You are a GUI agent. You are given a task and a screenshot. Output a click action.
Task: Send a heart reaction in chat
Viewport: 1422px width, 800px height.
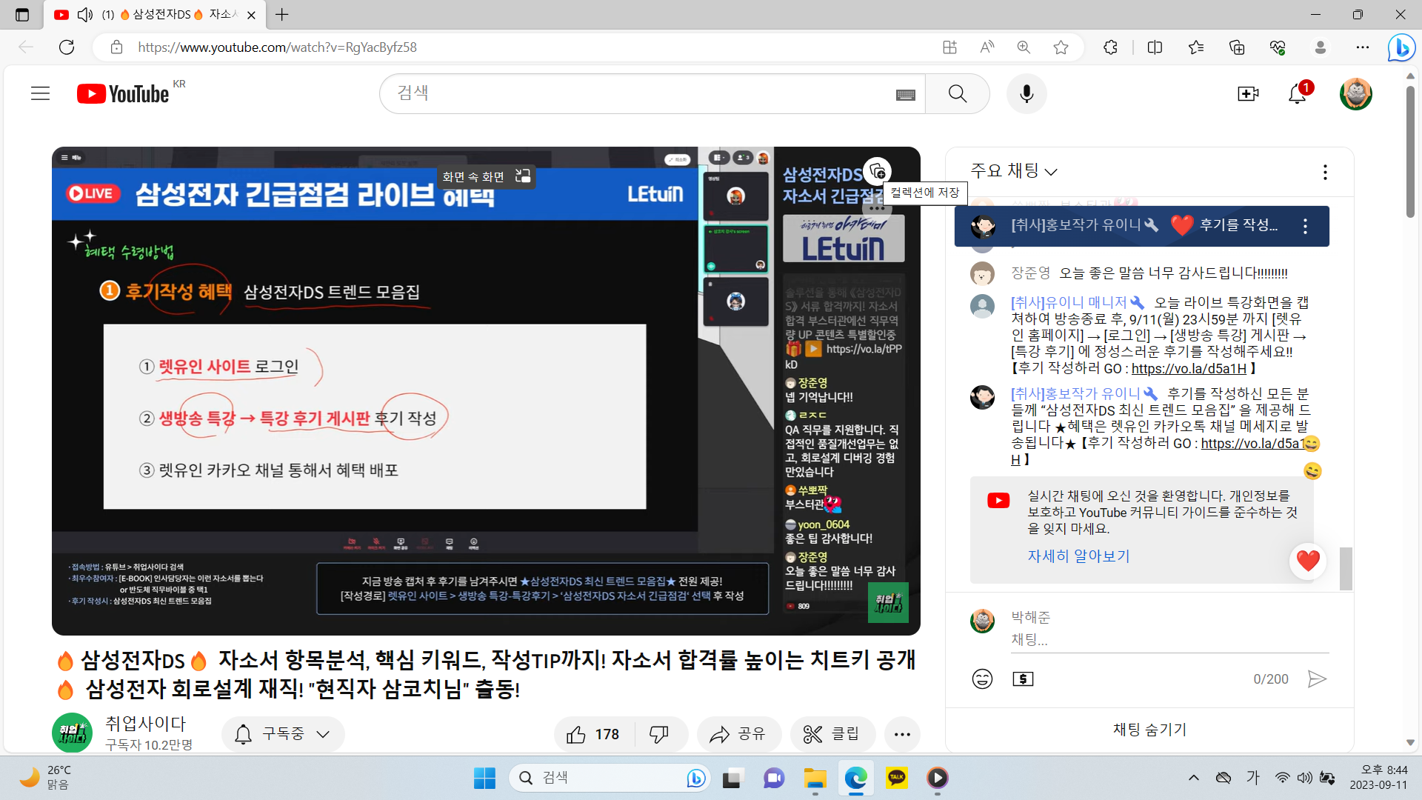1308,561
